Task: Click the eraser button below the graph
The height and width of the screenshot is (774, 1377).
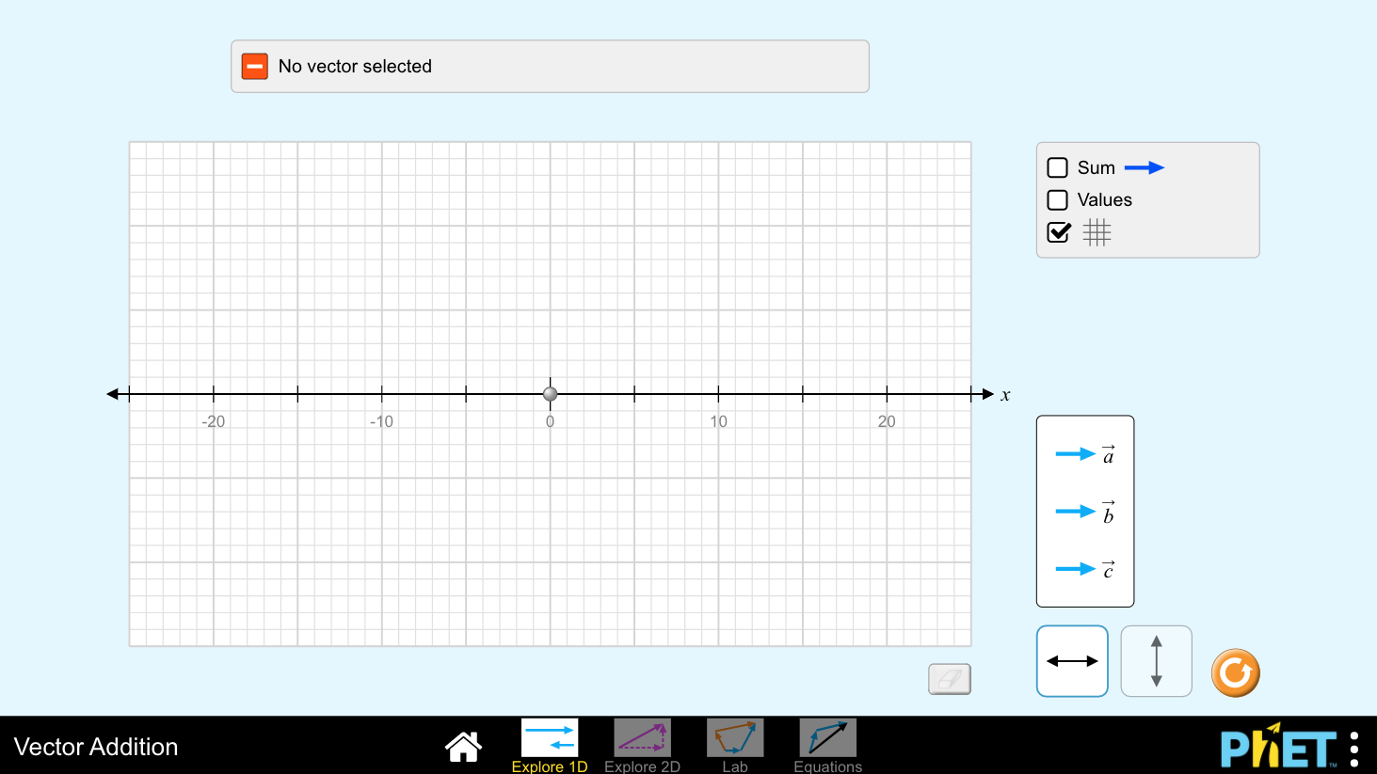Action: tap(949, 679)
